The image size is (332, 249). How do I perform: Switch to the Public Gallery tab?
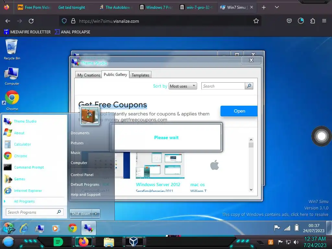point(115,74)
